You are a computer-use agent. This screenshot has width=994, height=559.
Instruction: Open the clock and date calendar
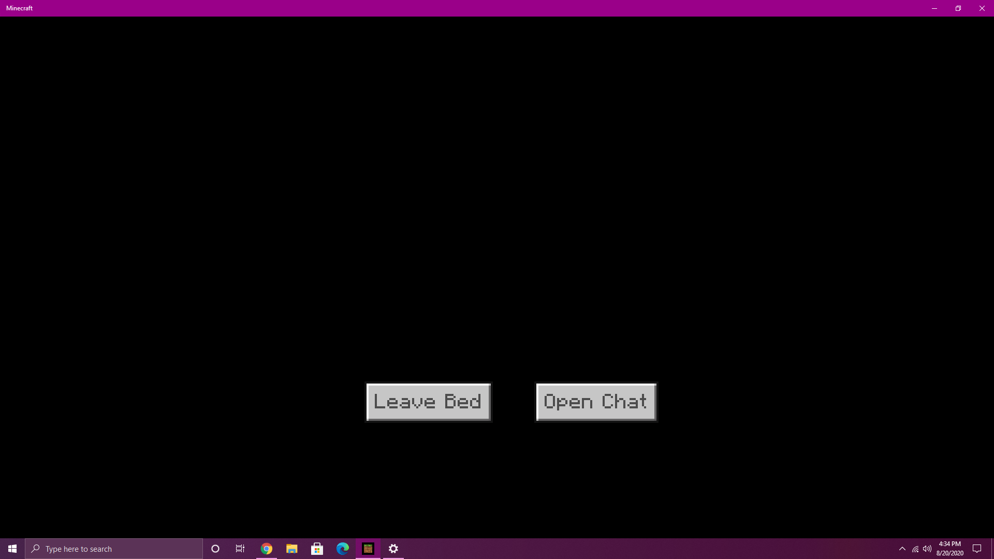click(x=949, y=549)
